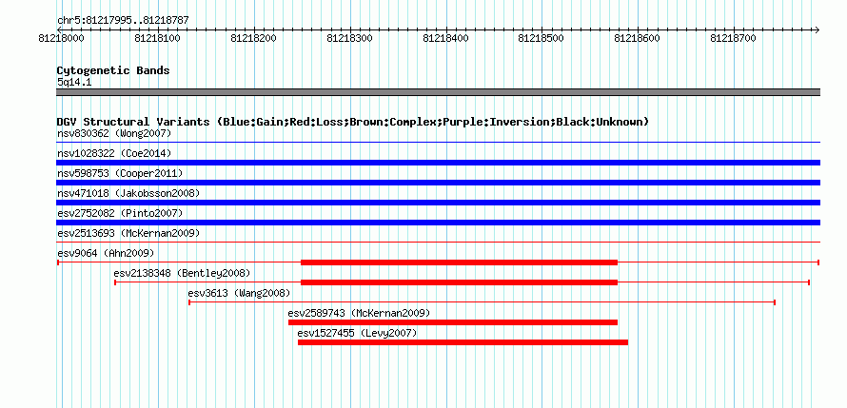
Task: Click the 81218700 ruler coordinate
Action: [x=733, y=38]
